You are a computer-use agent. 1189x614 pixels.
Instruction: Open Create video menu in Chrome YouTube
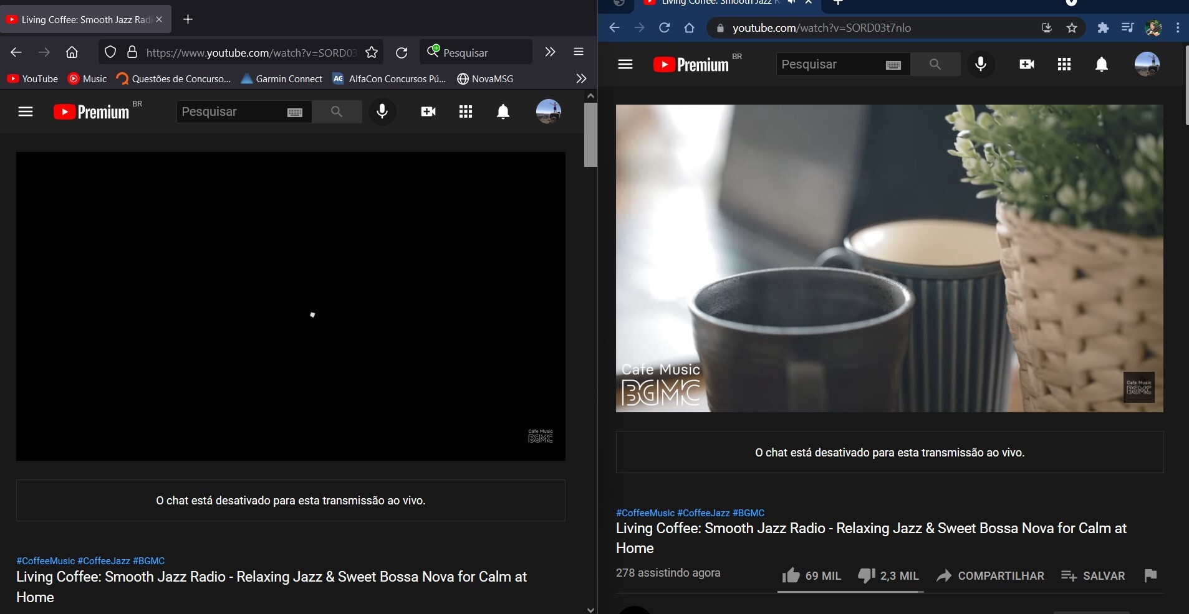point(1027,64)
